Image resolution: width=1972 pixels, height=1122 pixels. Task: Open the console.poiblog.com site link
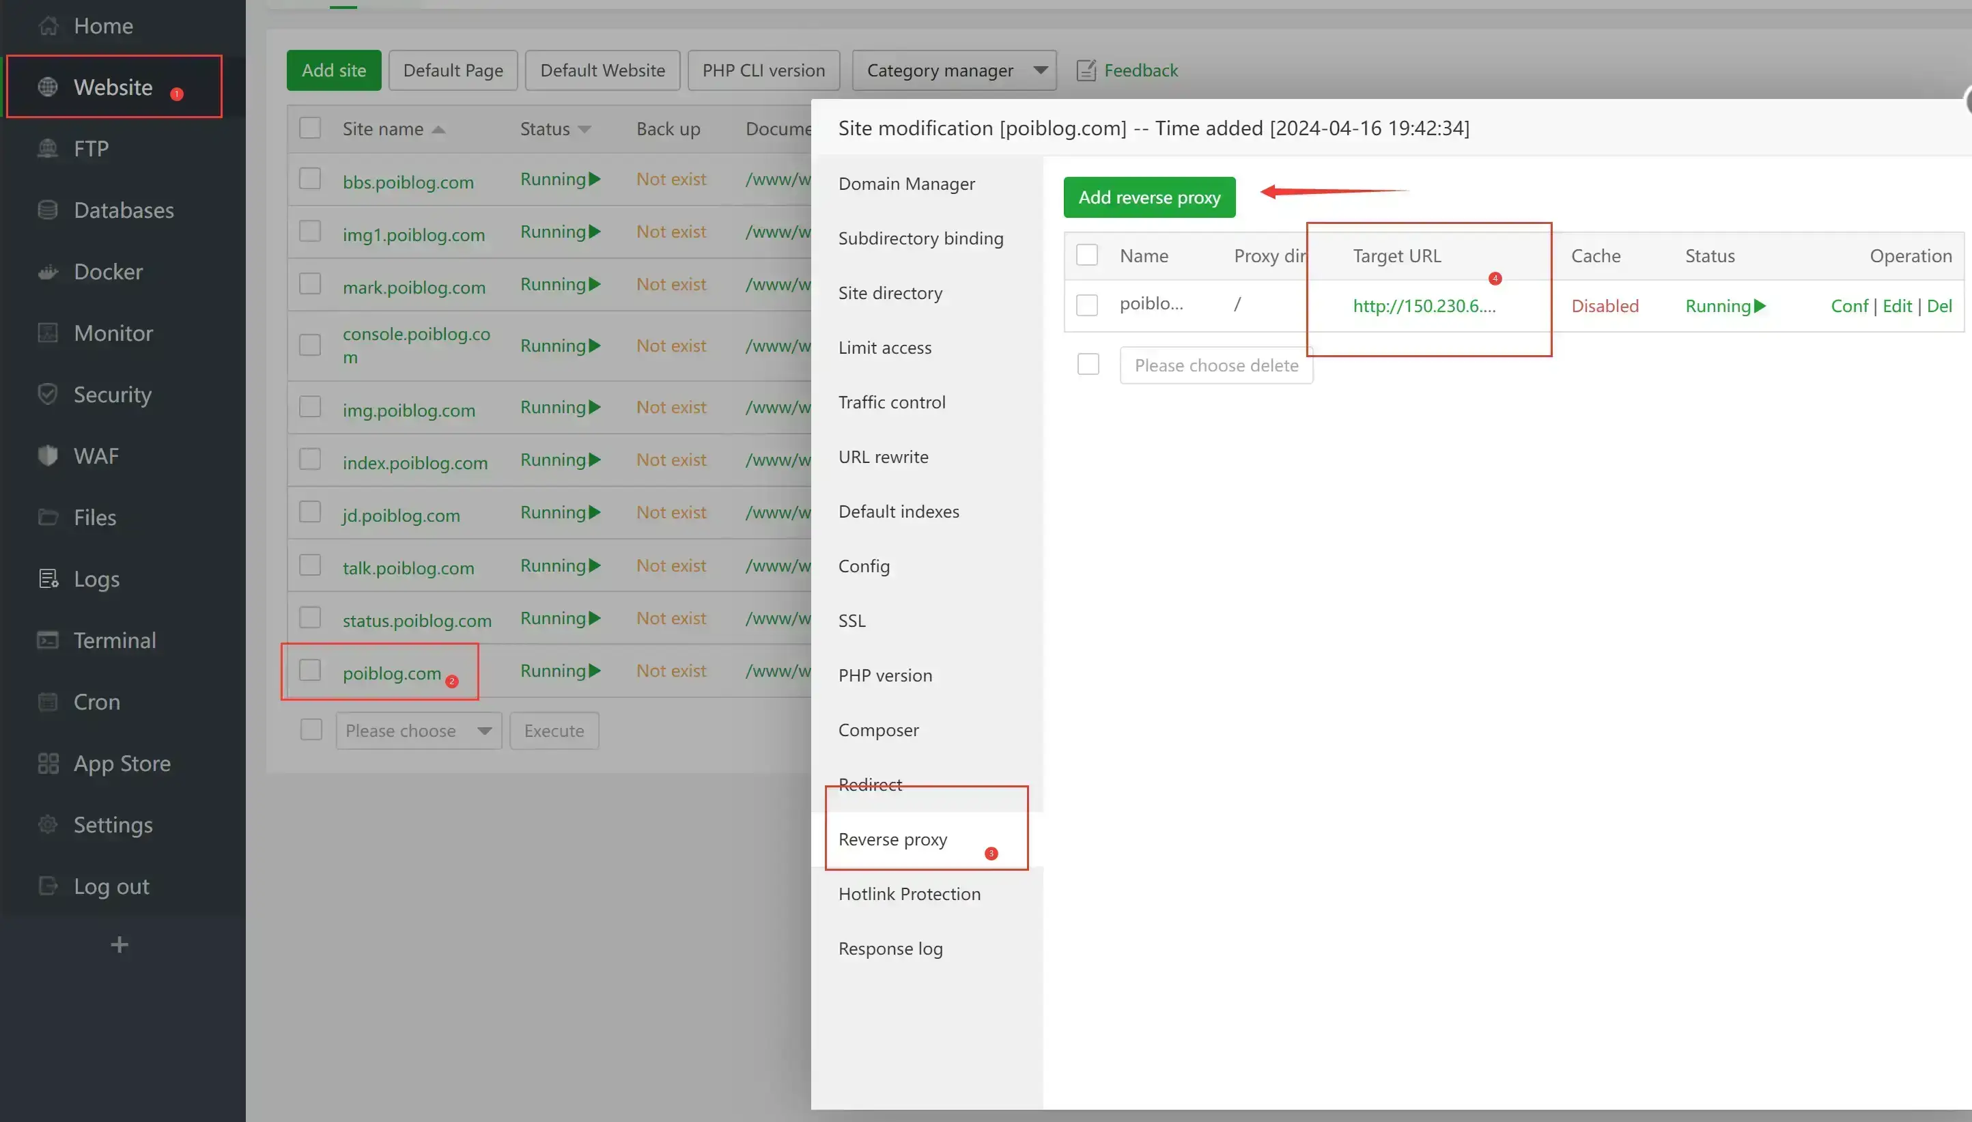416,346
